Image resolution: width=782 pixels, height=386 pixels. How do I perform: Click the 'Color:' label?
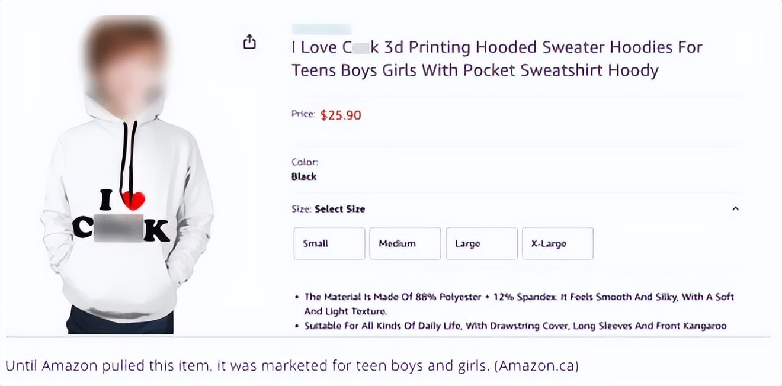pos(305,162)
